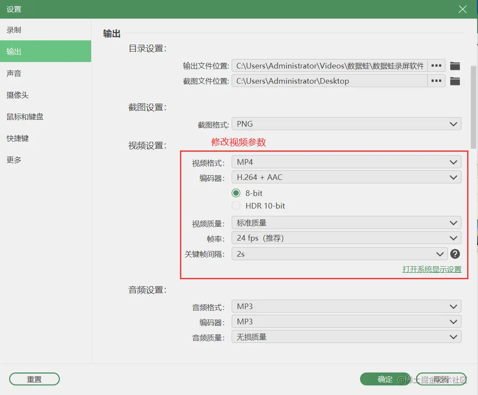The height and width of the screenshot is (395, 478).
Task: Click 重置 reset button
Action: [x=34, y=379]
